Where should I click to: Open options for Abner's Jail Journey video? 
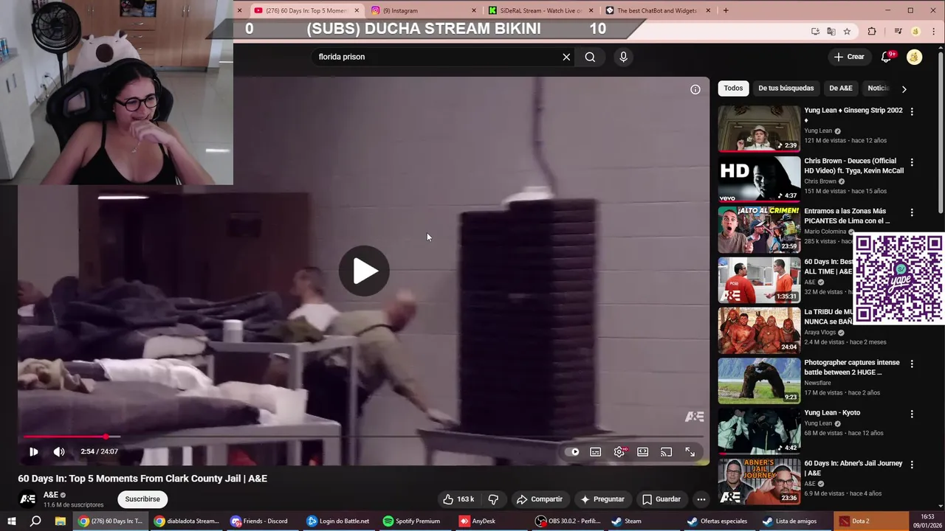coord(912,465)
